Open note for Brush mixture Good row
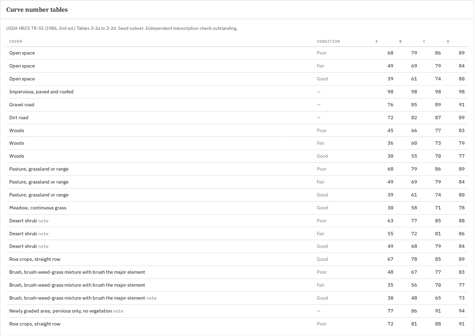This screenshot has width=474, height=336. coord(151,298)
